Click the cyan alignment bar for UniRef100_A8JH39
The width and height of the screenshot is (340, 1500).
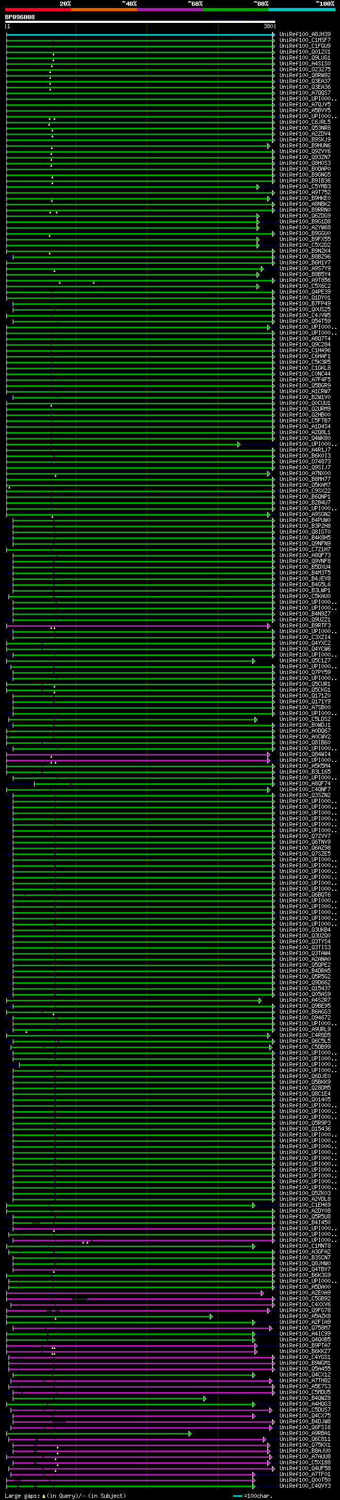coord(140,35)
